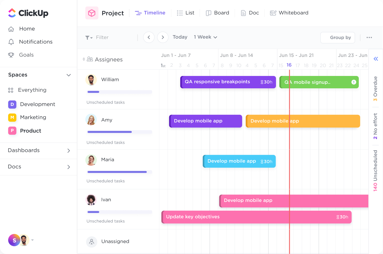Screen dimensions: 383x254
Task: Click the Notifications bell icon
Action: (x=11, y=42)
